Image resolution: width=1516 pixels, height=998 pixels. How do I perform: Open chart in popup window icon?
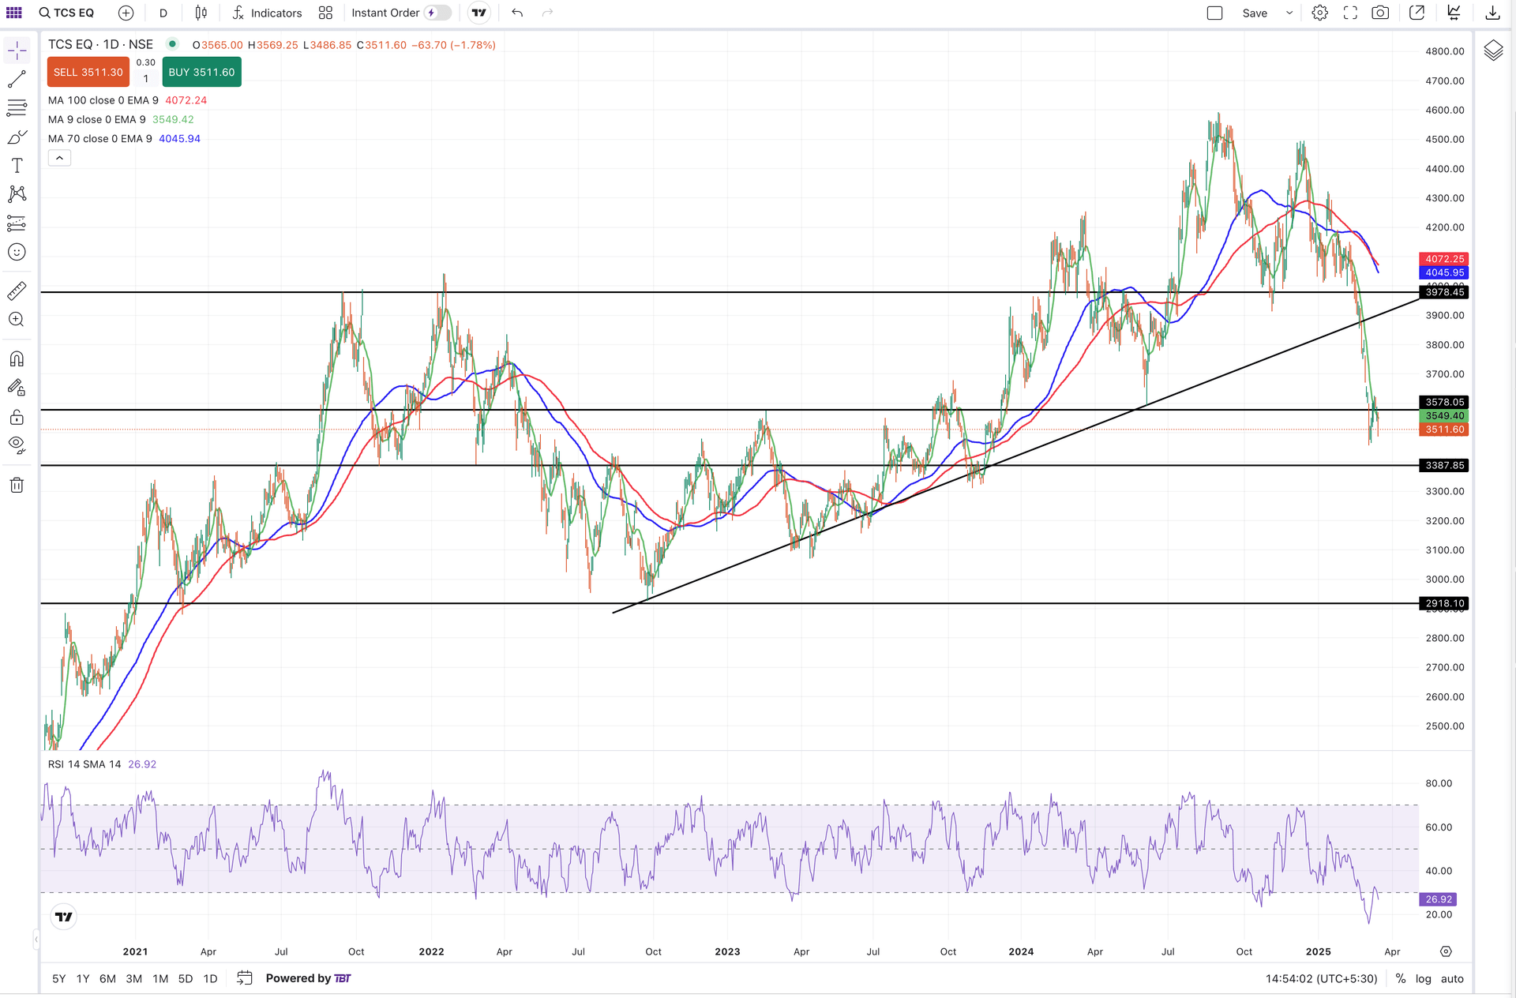[1417, 13]
